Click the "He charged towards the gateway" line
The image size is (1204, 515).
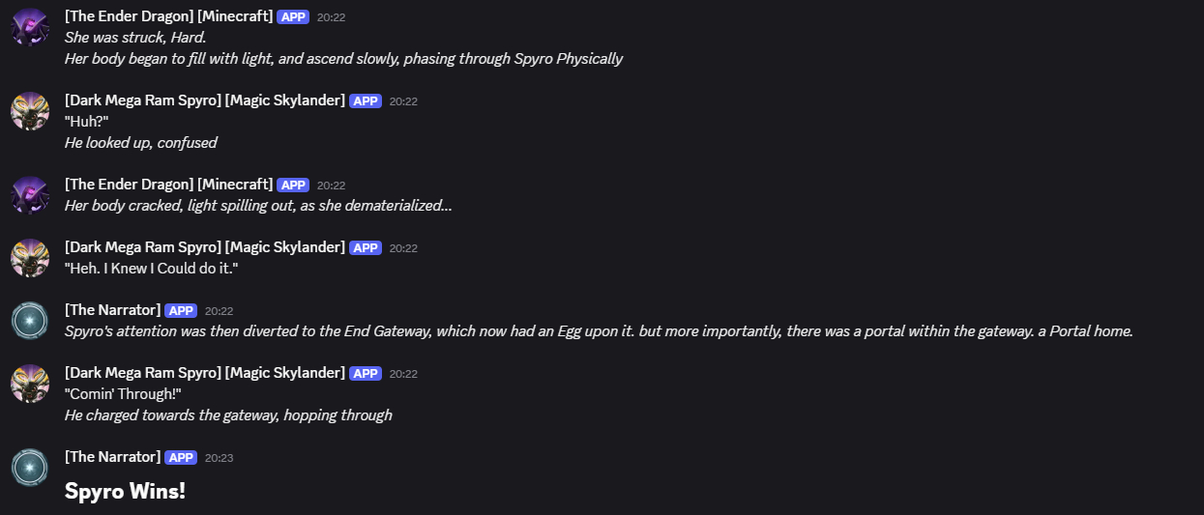coord(228,415)
